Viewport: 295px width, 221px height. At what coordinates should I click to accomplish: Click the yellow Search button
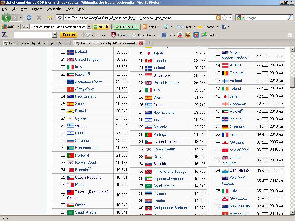(x=69, y=35)
